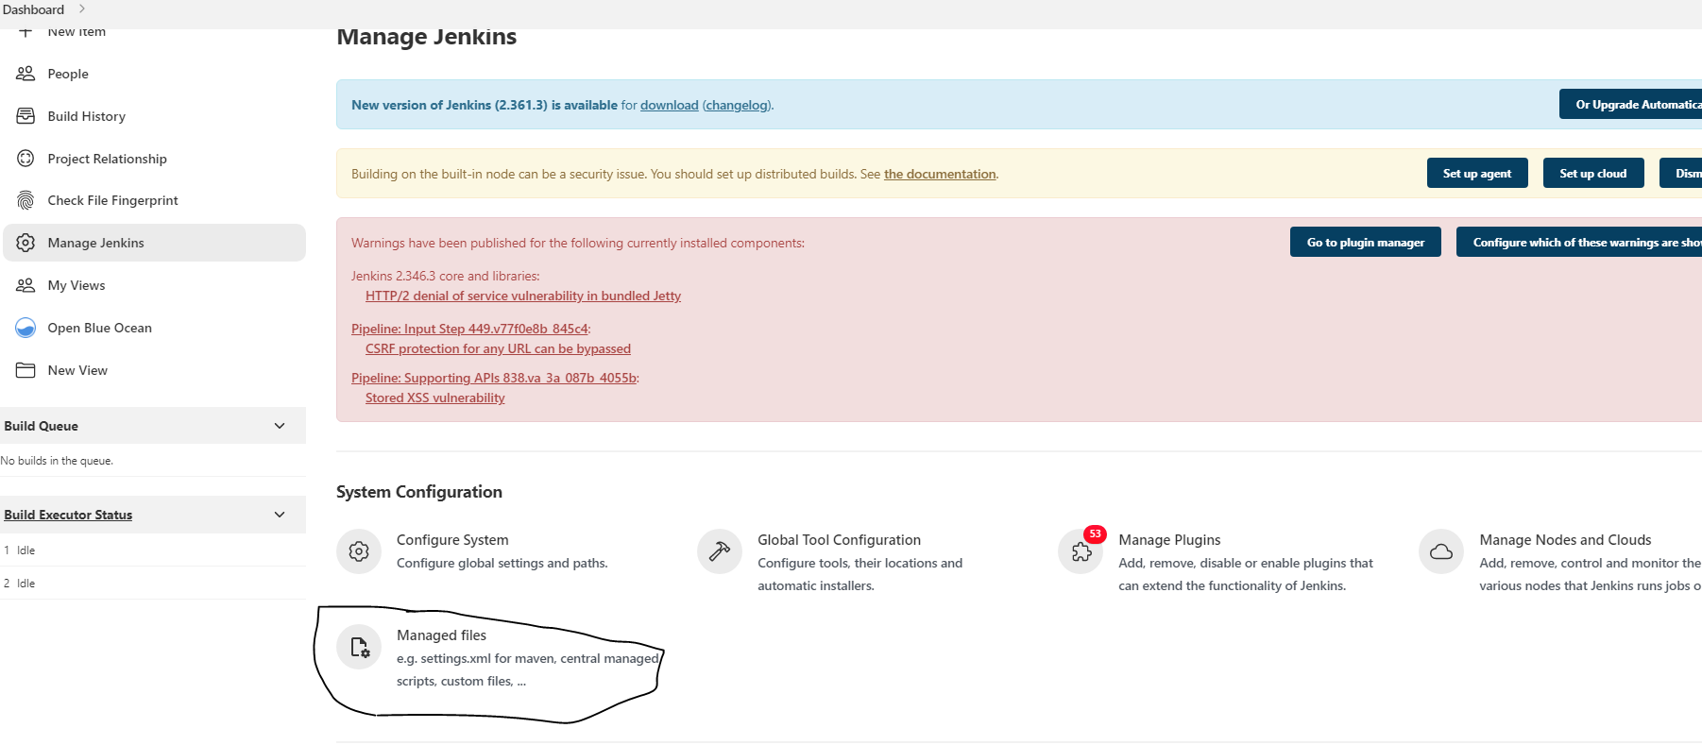
Task: Open Manage Nodes and Clouds cloud icon
Action: tap(1441, 551)
